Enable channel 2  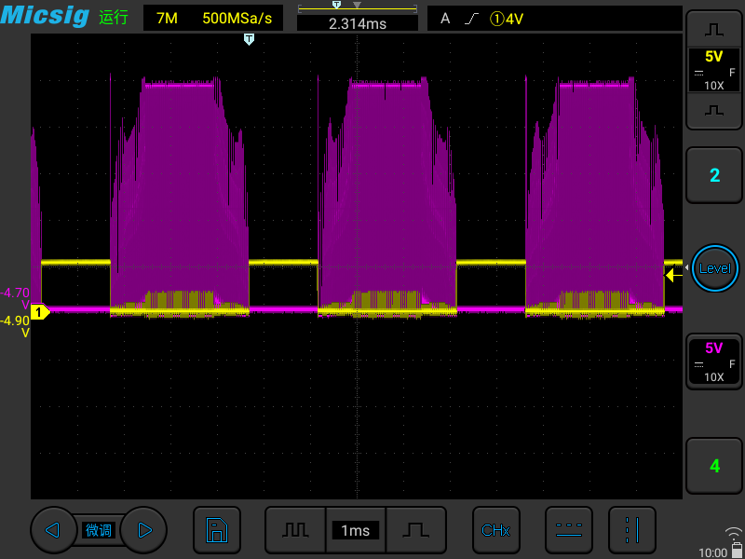coord(713,175)
